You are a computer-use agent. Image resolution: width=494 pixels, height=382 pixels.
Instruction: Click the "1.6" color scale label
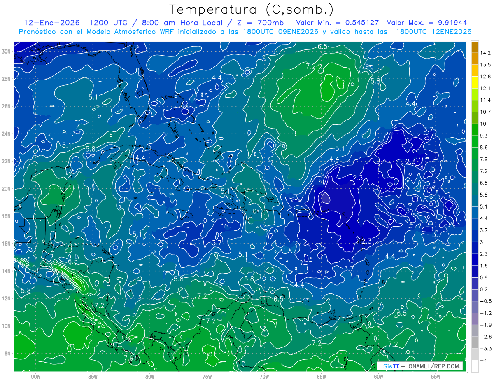tap(484, 266)
